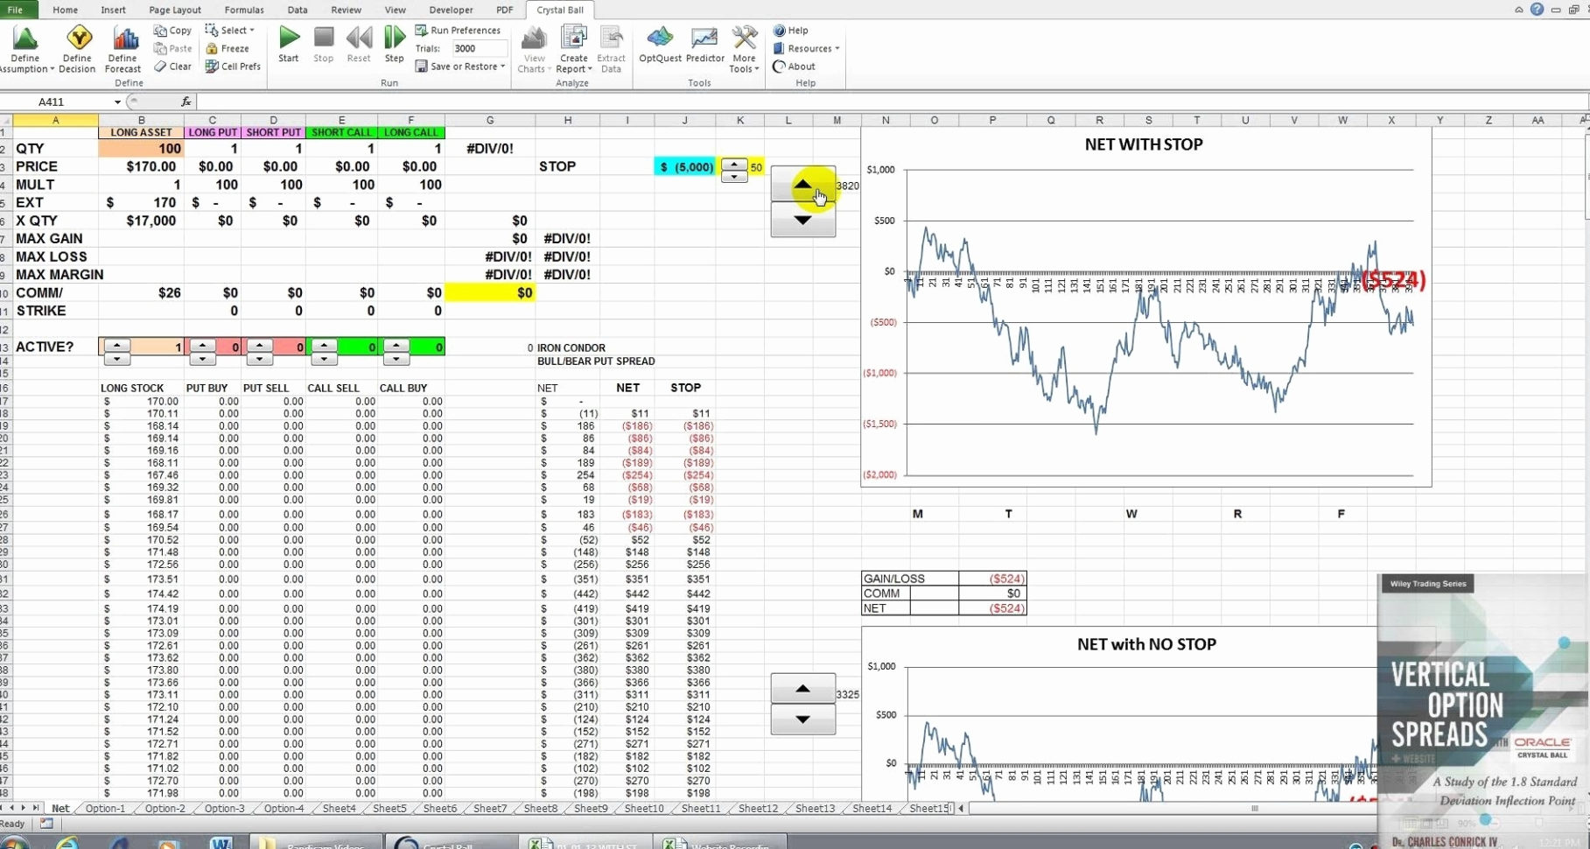Step through a single trial

[x=394, y=39]
